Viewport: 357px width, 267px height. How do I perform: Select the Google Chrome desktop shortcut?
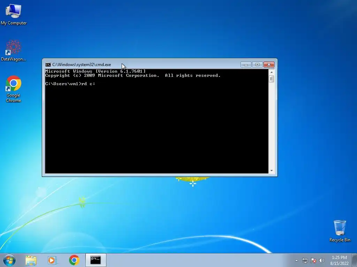click(x=14, y=89)
